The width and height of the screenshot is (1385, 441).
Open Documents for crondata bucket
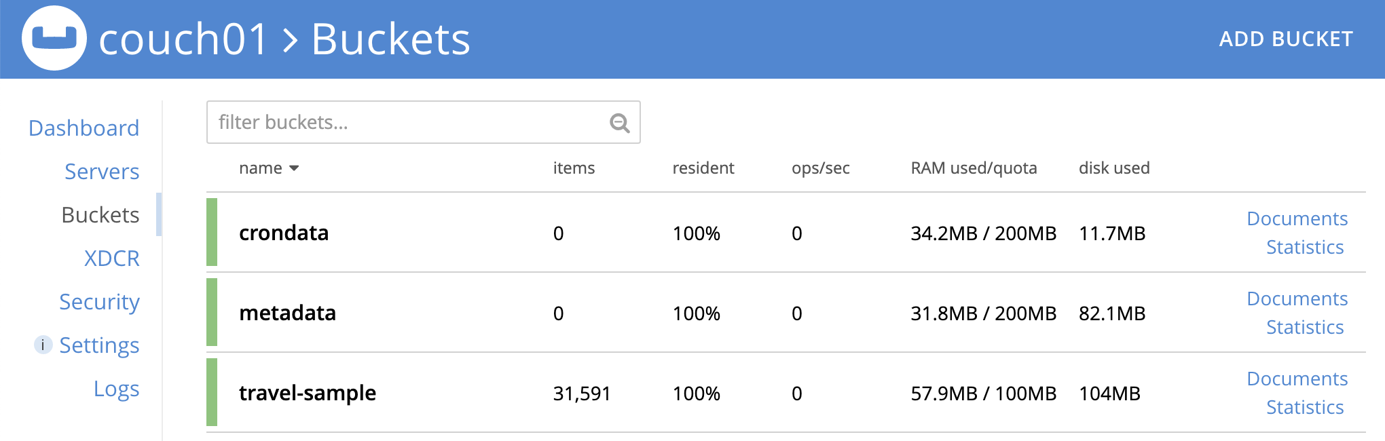1297,218
